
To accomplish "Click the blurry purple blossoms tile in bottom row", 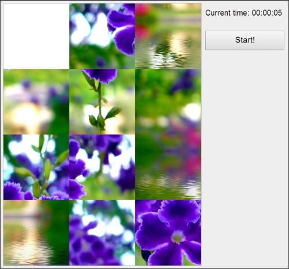I will [x=102, y=233].
